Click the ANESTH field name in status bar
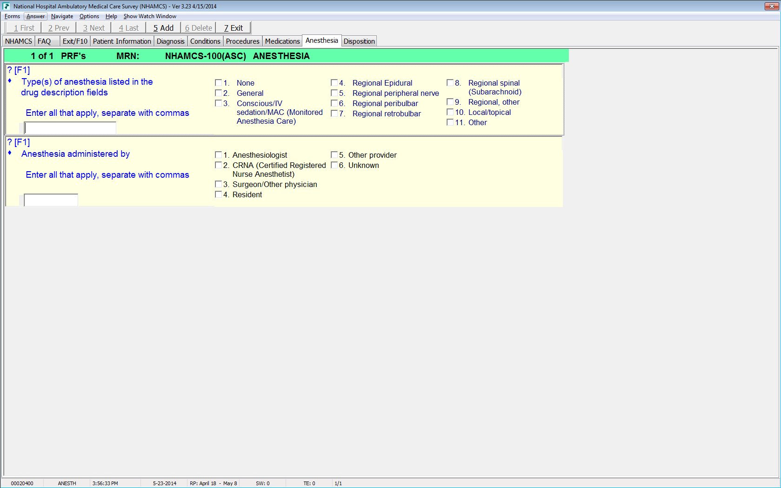Viewport: 781px width, 488px height. click(67, 483)
